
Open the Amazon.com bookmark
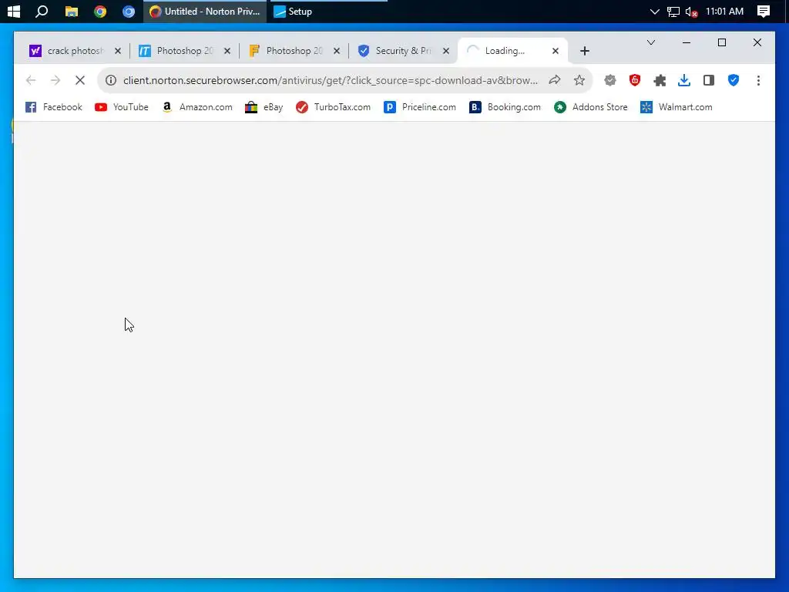(197, 107)
